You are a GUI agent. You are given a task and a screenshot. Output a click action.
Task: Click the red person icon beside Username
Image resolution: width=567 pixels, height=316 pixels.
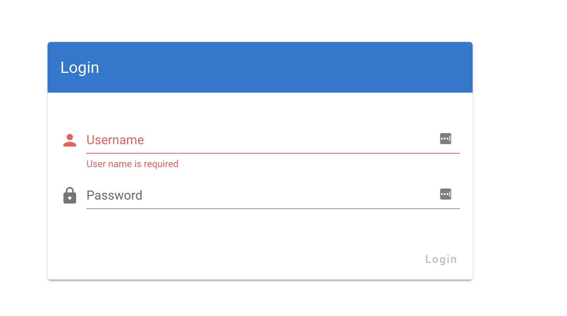[x=69, y=140]
